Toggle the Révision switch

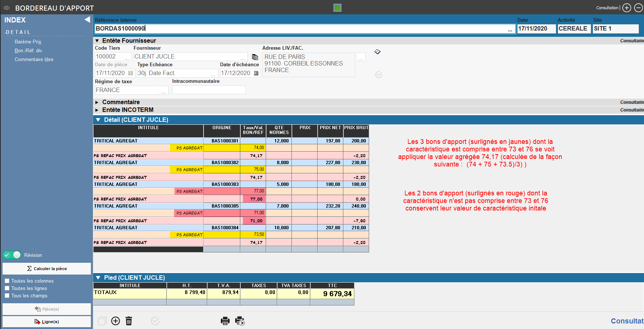(12, 255)
